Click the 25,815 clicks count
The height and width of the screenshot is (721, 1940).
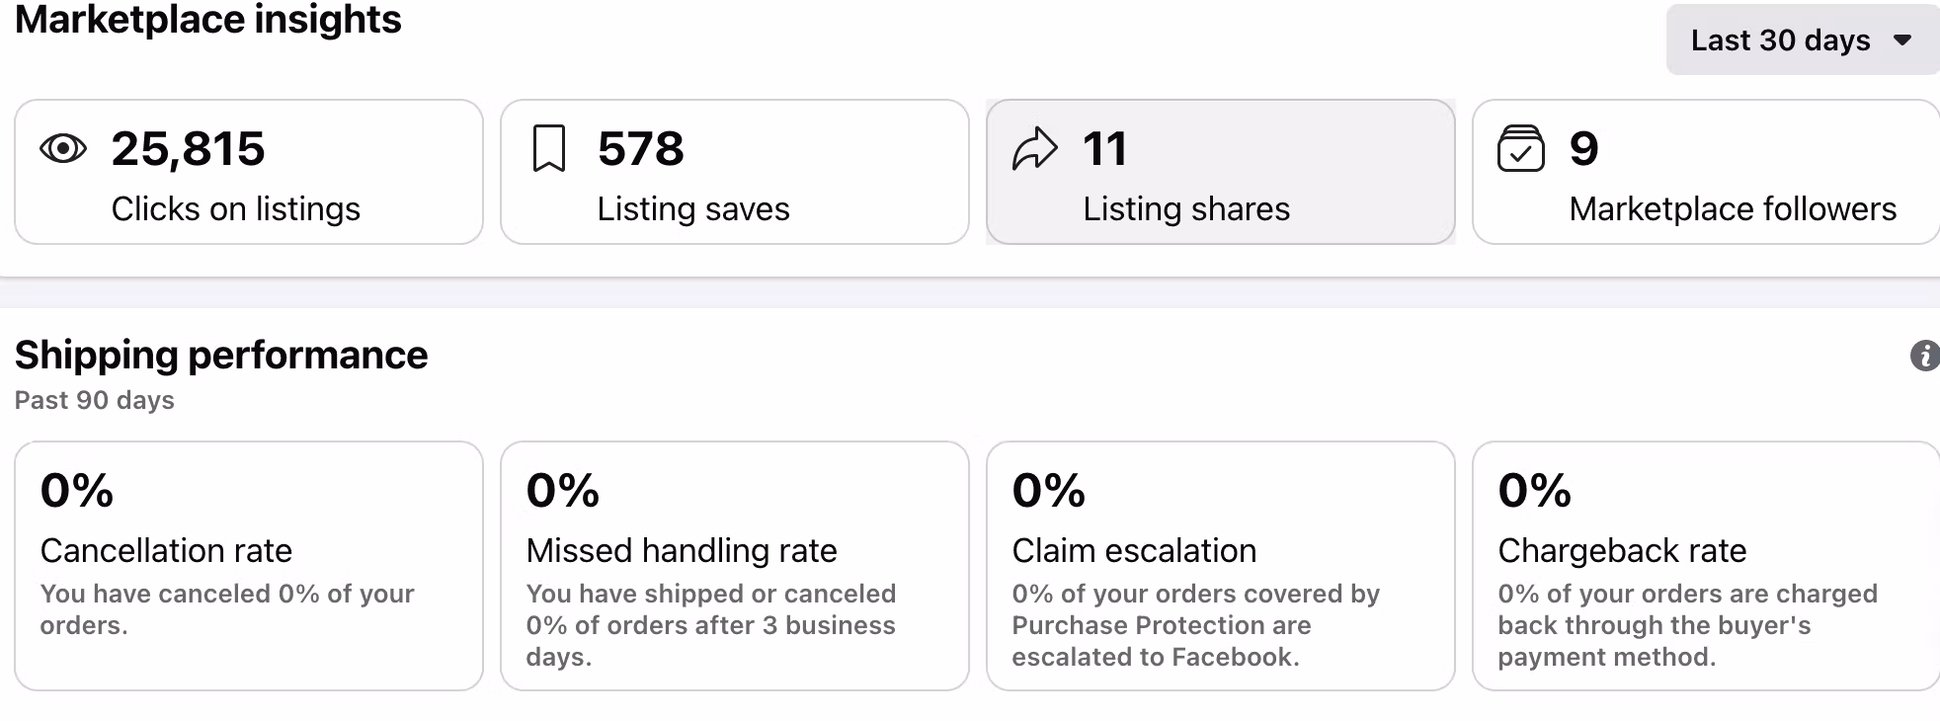(x=188, y=149)
